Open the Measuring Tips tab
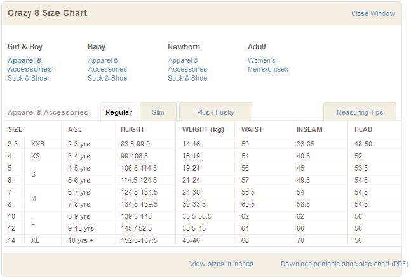This screenshot has height=277, width=411. click(x=360, y=112)
